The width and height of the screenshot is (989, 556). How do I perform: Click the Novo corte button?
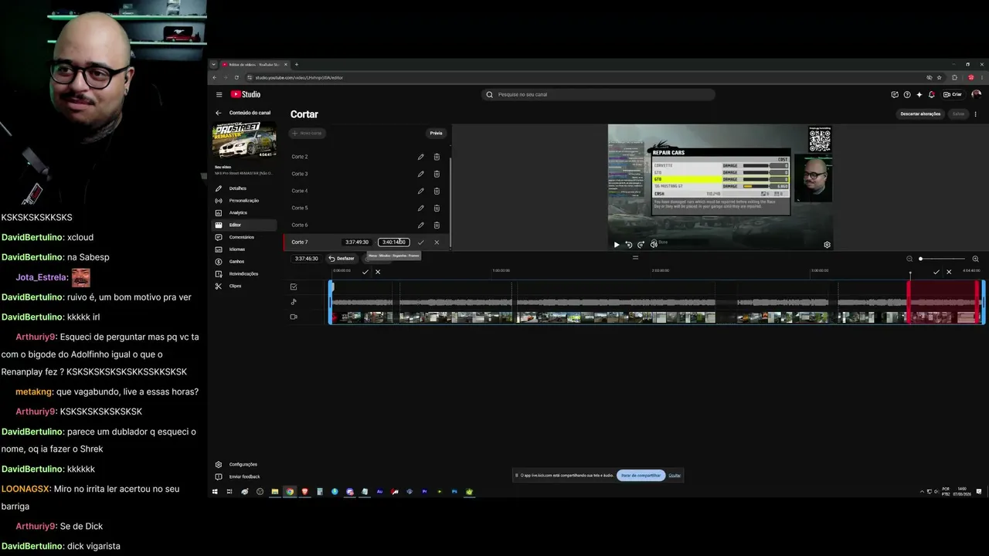tap(308, 133)
